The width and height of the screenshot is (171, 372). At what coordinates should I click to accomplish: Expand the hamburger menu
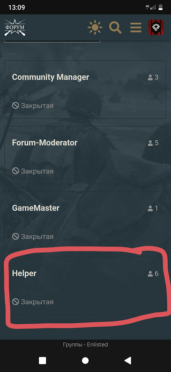136,28
